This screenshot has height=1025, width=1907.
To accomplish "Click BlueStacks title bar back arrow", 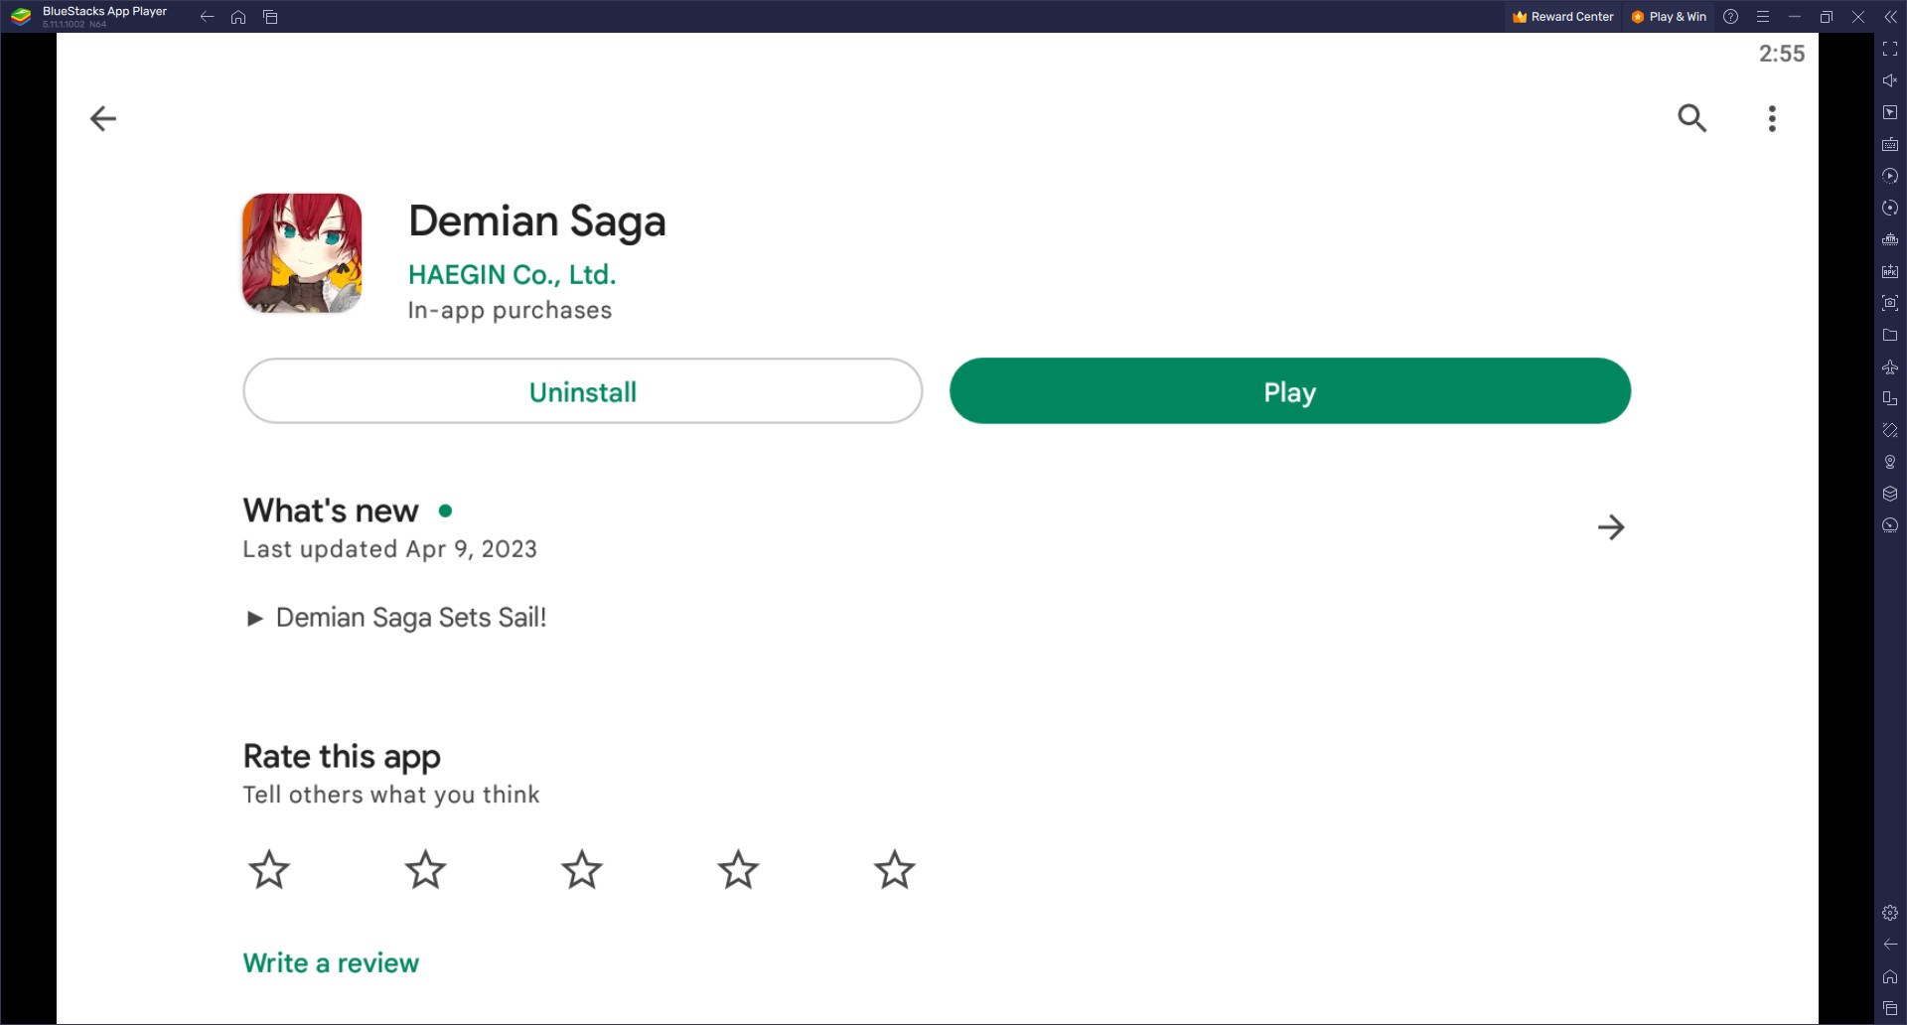I will (x=207, y=17).
